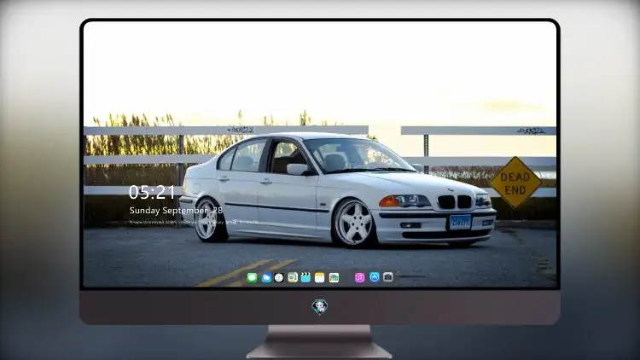
Task: Open the green Messages dock icon
Action: pyautogui.click(x=252, y=278)
